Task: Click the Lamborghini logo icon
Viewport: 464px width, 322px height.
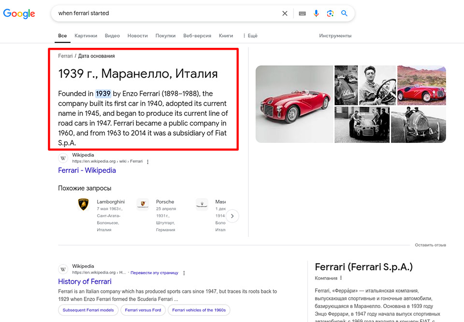Action: 83,204
